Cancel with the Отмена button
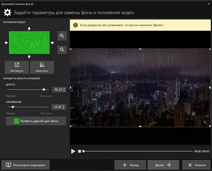The image size is (212, 171). coord(196,165)
